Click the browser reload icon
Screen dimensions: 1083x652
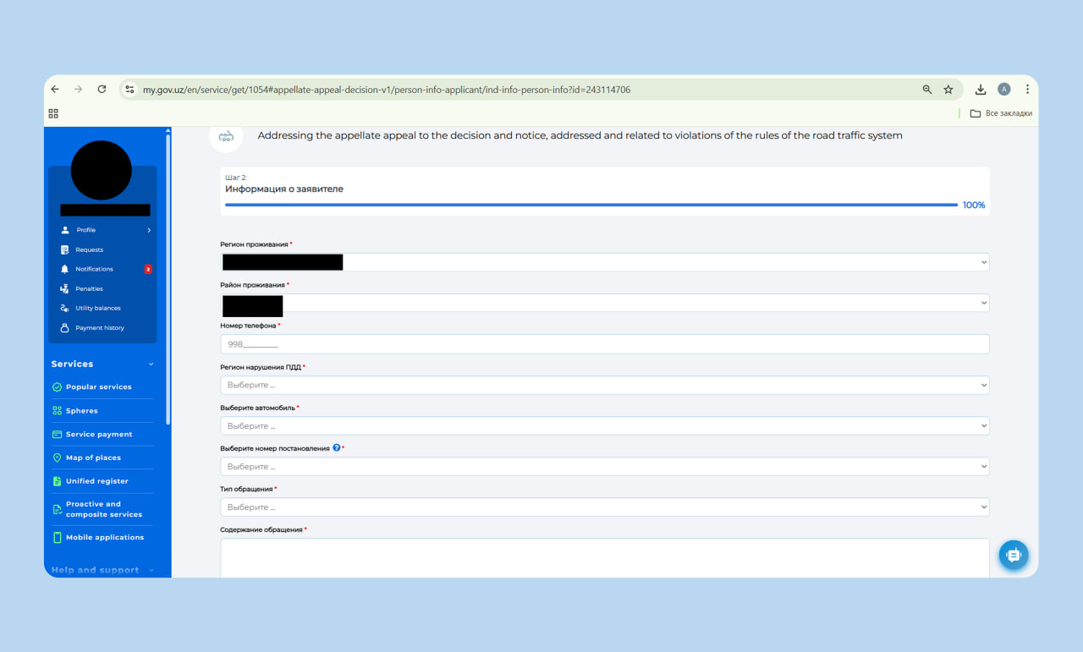102,90
